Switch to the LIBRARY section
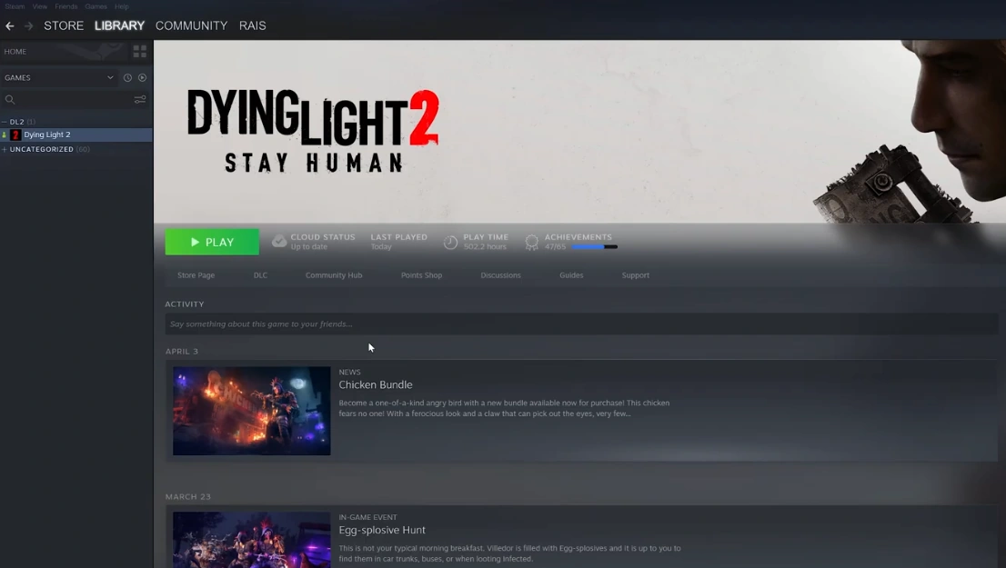The width and height of the screenshot is (1006, 568). (119, 25)
